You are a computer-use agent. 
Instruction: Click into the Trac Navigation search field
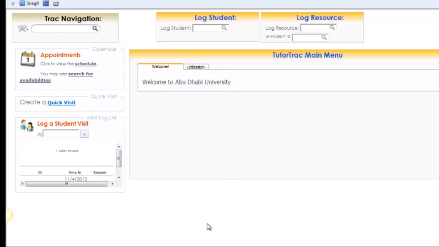(62, 28)
